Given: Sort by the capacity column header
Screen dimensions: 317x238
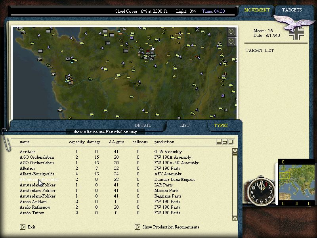Looking at the screenshot, I should click(x=77, y=142).
